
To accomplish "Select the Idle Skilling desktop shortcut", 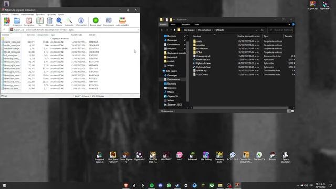I will coord(206,156).
